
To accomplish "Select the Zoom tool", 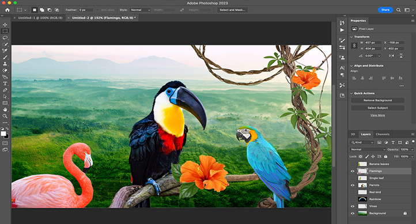I will 5,116.
